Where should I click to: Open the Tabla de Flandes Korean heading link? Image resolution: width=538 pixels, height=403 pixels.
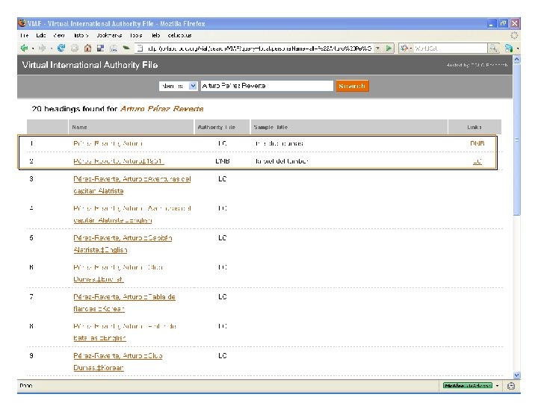tap(124, 302)
